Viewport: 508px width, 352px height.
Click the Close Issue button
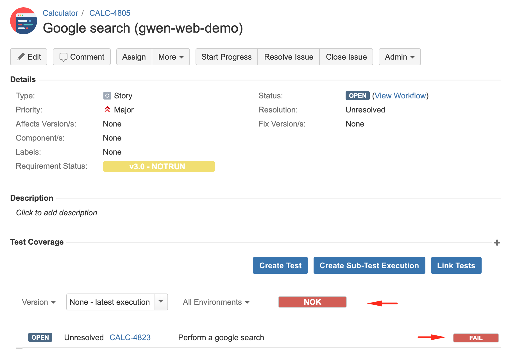coord(346,57)
